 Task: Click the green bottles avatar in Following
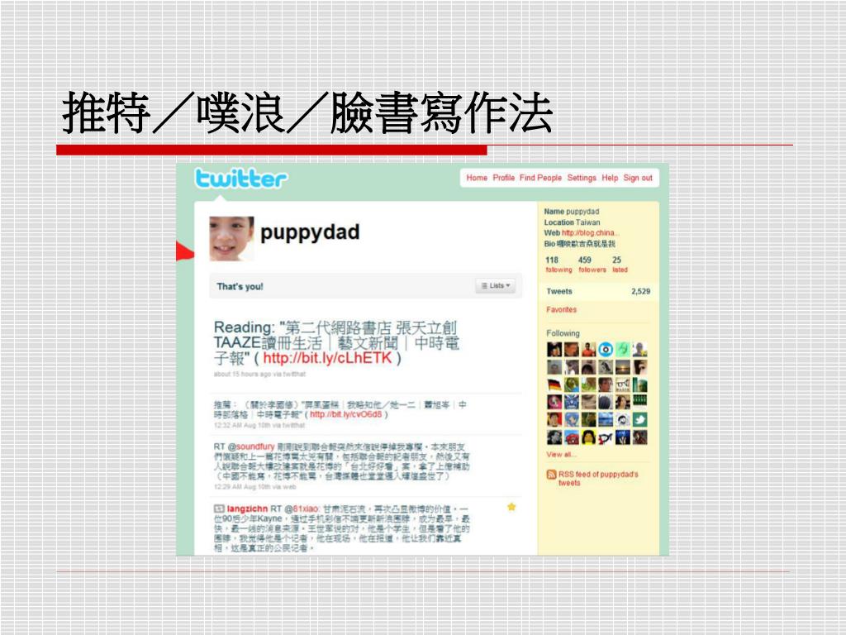pyautogui.click(x=640, y=402)
